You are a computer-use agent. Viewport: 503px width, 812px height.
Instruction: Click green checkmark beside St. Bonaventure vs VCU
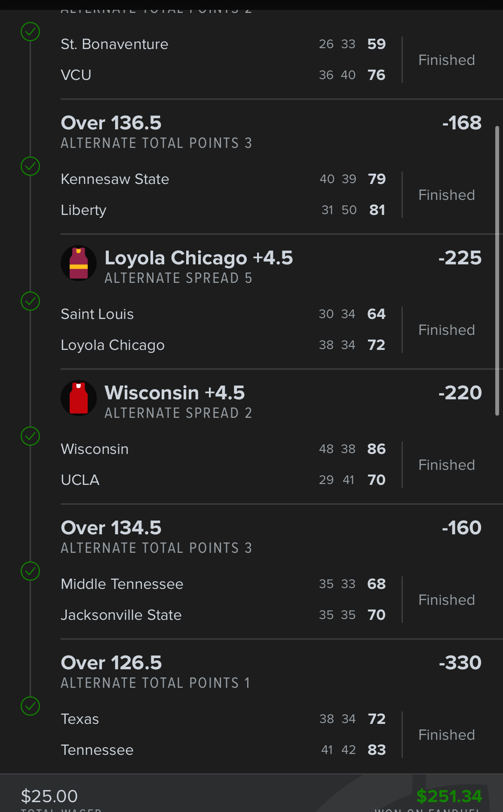31,32
